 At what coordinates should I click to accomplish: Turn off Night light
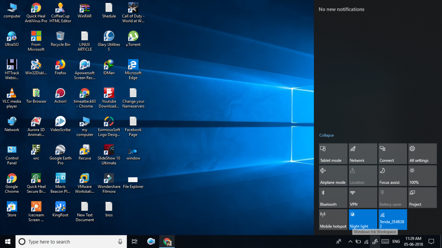pyautogui.click(x=363, y=219)
